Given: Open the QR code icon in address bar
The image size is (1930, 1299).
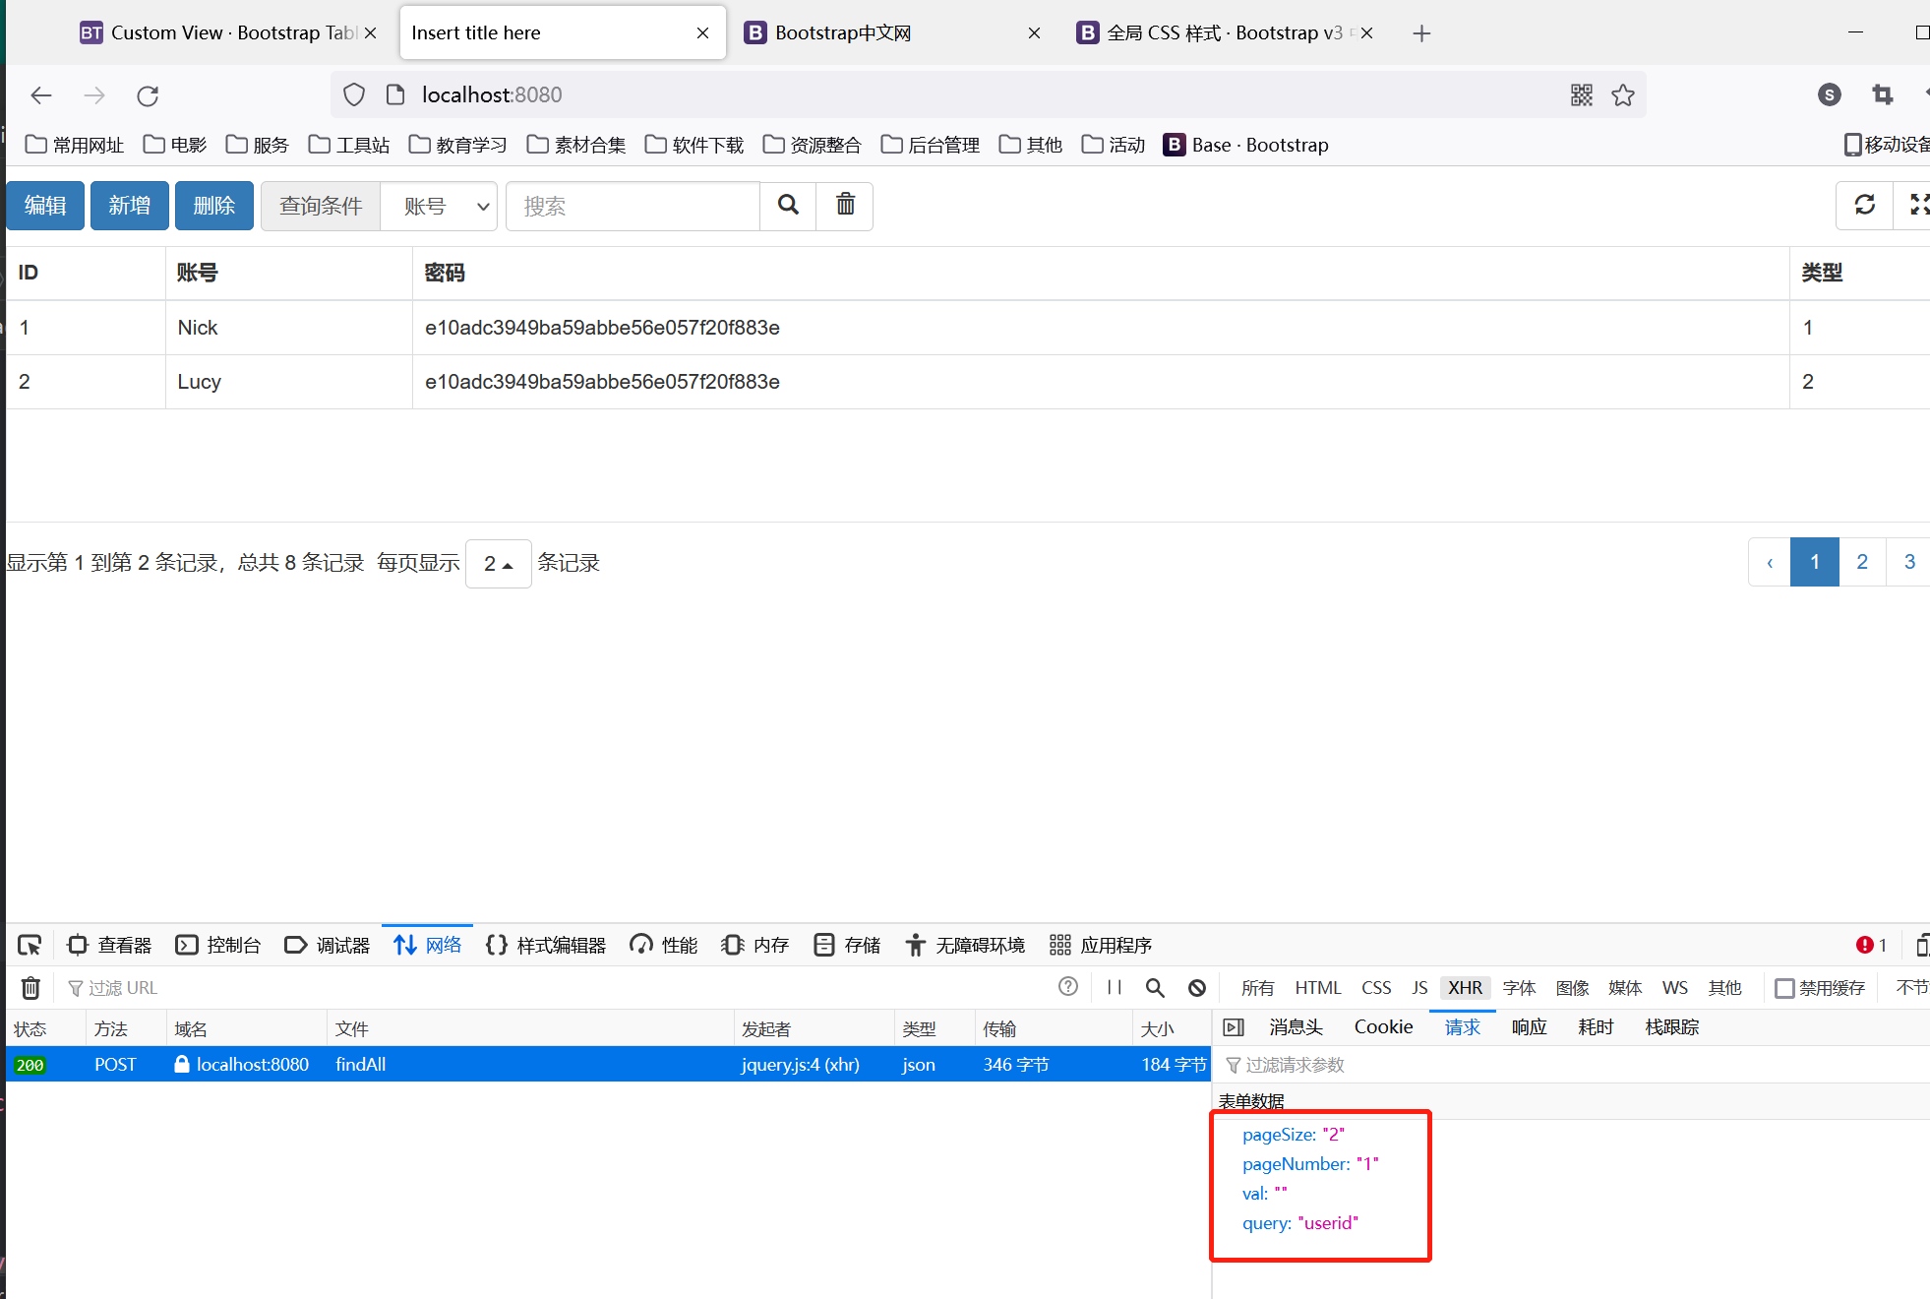Looking at the screenshot, I should (x=1582, y=95).
